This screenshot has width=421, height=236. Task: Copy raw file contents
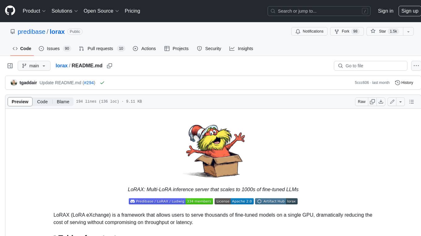tap(372, 102)
